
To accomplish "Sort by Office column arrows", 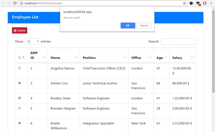I will pos(150,57).
